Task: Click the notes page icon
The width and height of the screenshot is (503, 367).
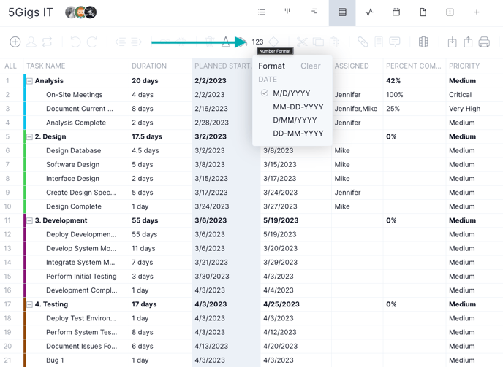Action: click(379, 42)
